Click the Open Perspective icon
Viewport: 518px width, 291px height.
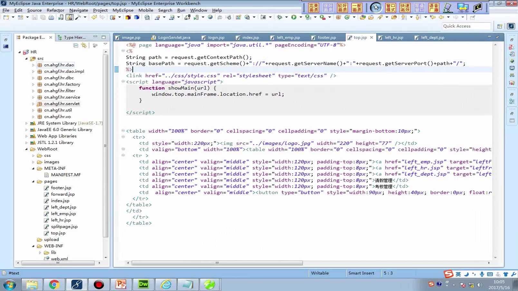[500, 26]
